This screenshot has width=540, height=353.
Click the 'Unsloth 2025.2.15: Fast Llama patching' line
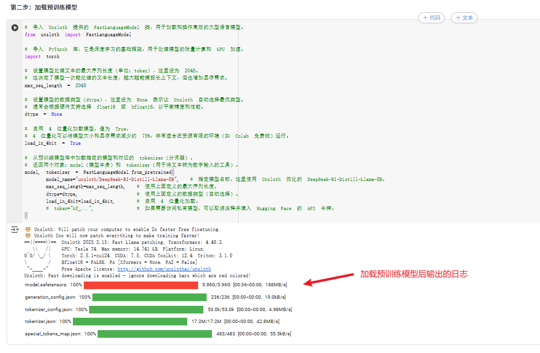tap(142, 242)
